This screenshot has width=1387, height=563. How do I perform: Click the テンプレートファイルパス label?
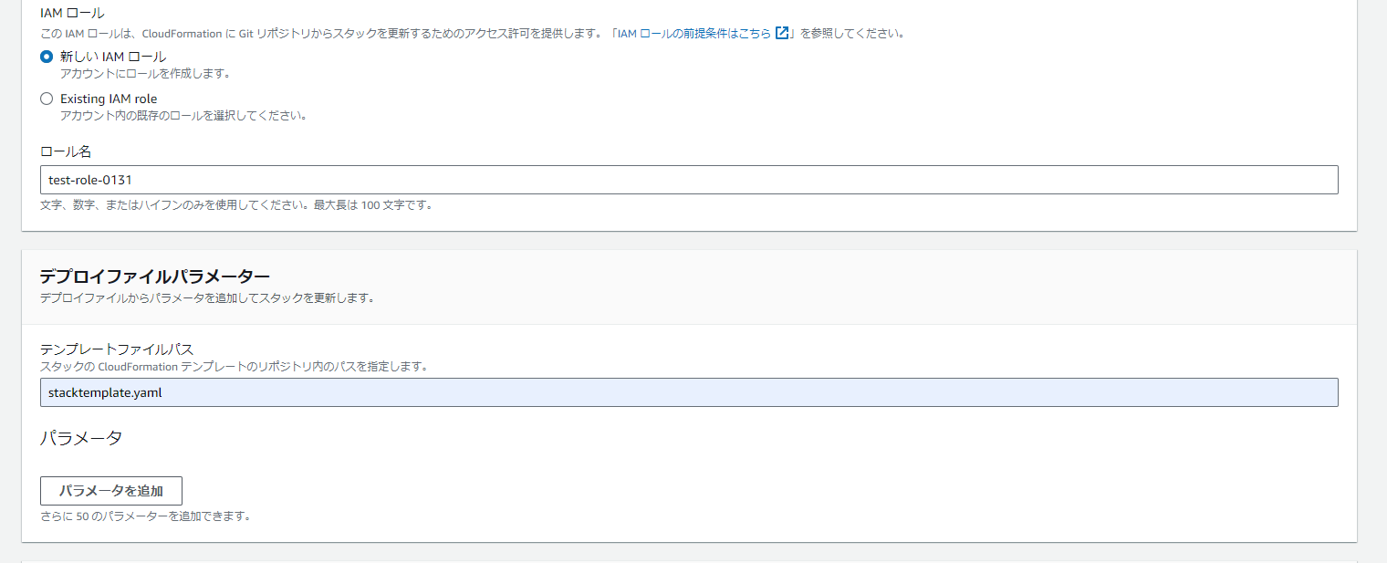click(117, 349)
